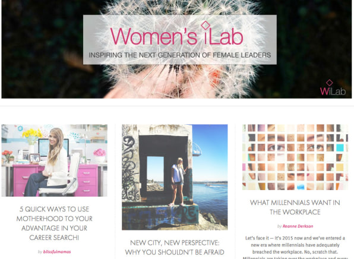Visit author Reanne Derkson profile

point(298,226)
